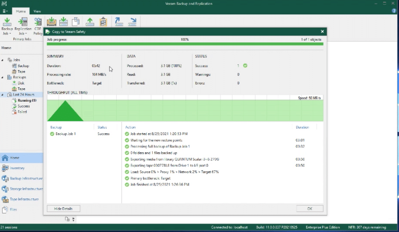Click the Copy to Veeam Safety title icon
Image resolution: width=399 pixels, height=232 pixels.
pos(48,32)
